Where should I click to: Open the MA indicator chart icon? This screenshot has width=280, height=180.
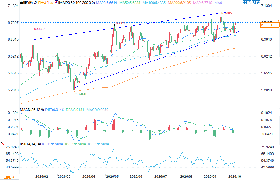[57, 3]
